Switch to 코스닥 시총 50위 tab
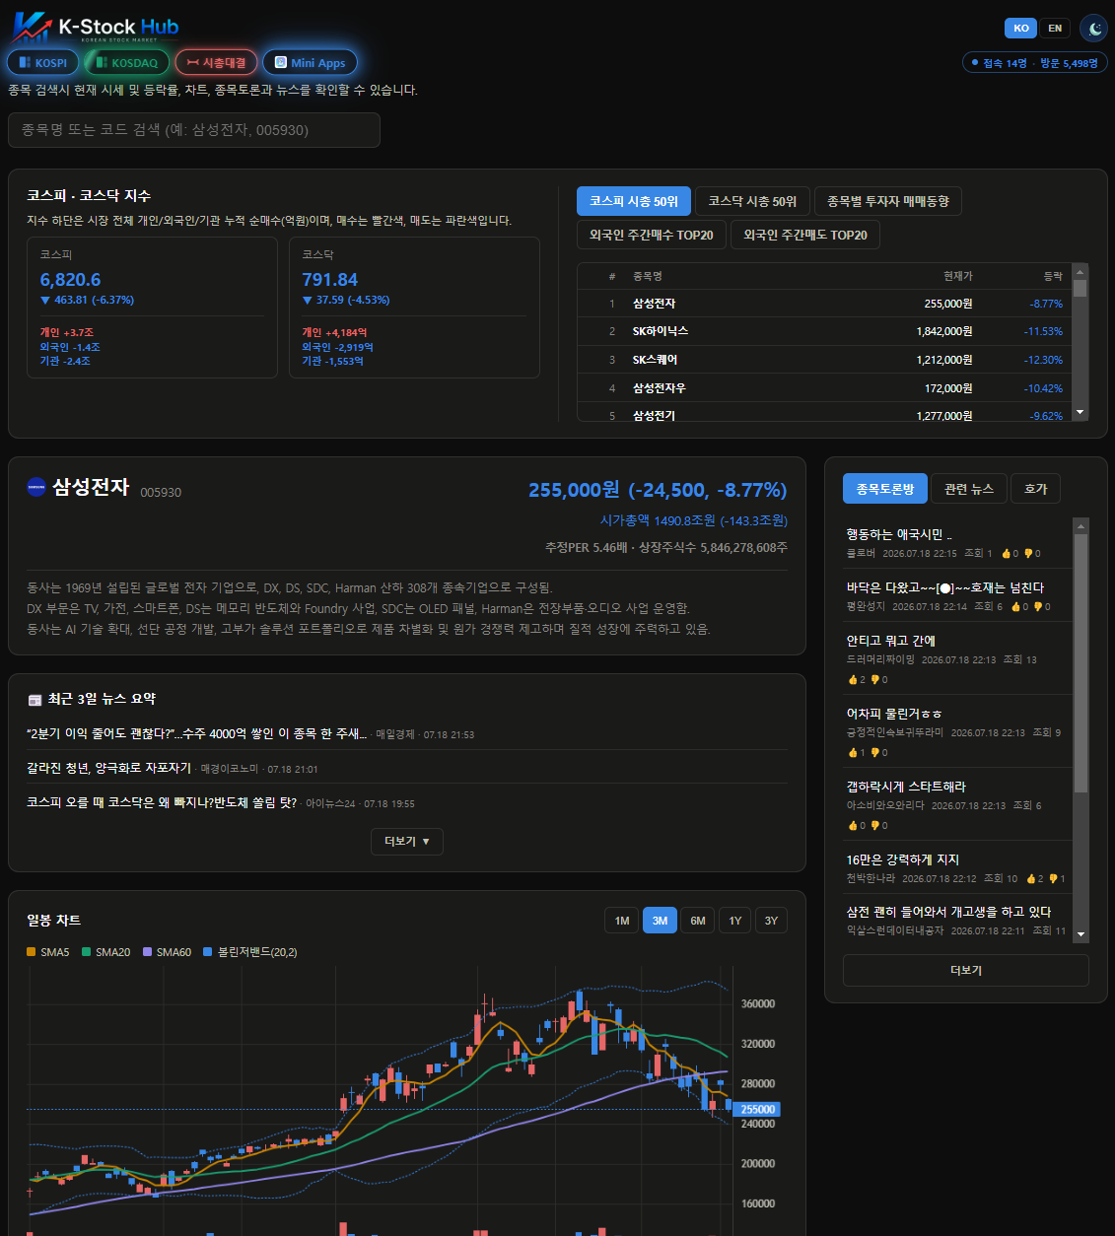Screen dimensions: 1115x1236 752,201
